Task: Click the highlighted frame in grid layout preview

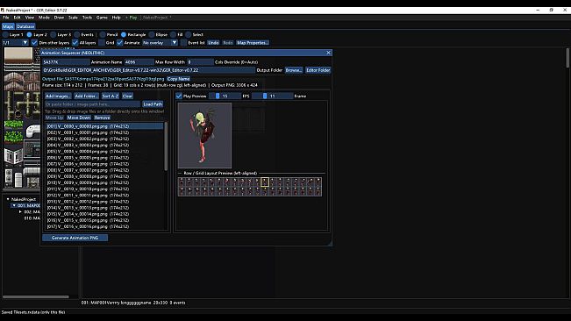Action: (x=265, y=182)
